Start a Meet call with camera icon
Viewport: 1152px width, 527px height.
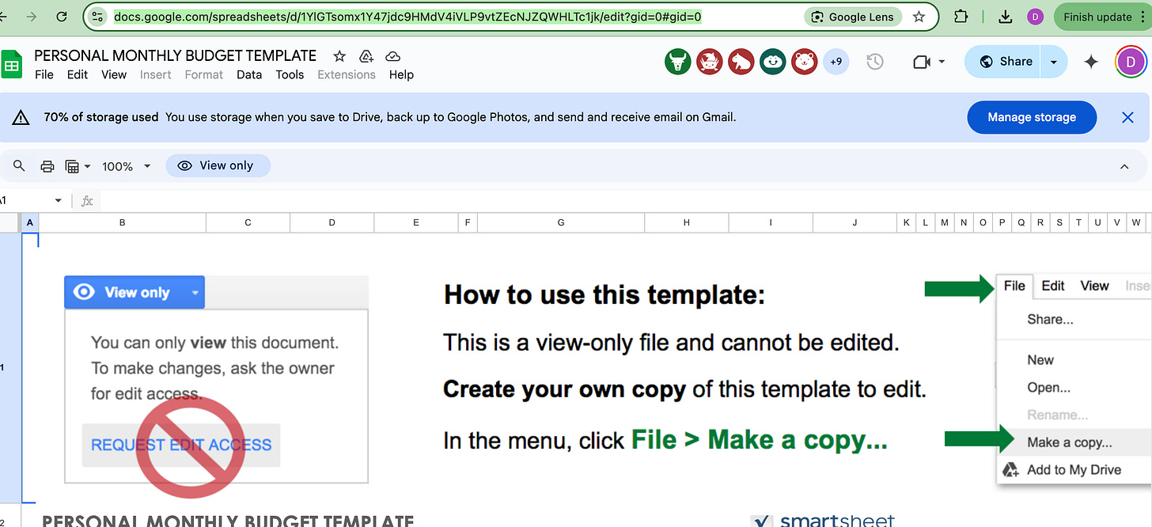(x=922, y=62)
